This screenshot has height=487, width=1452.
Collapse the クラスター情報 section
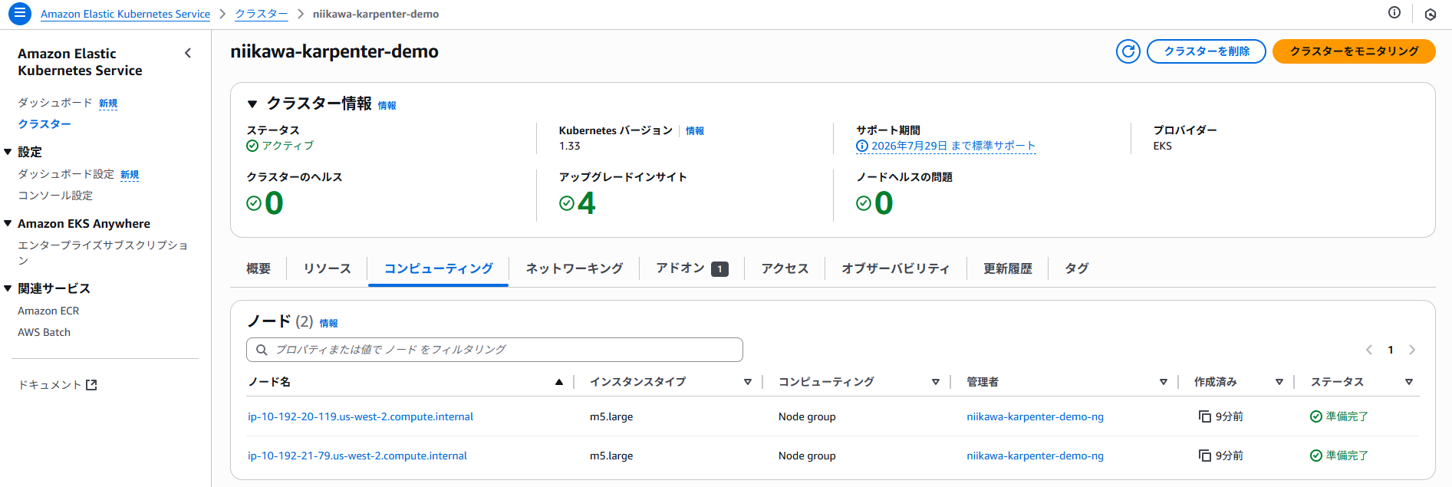tap(252, 104)
